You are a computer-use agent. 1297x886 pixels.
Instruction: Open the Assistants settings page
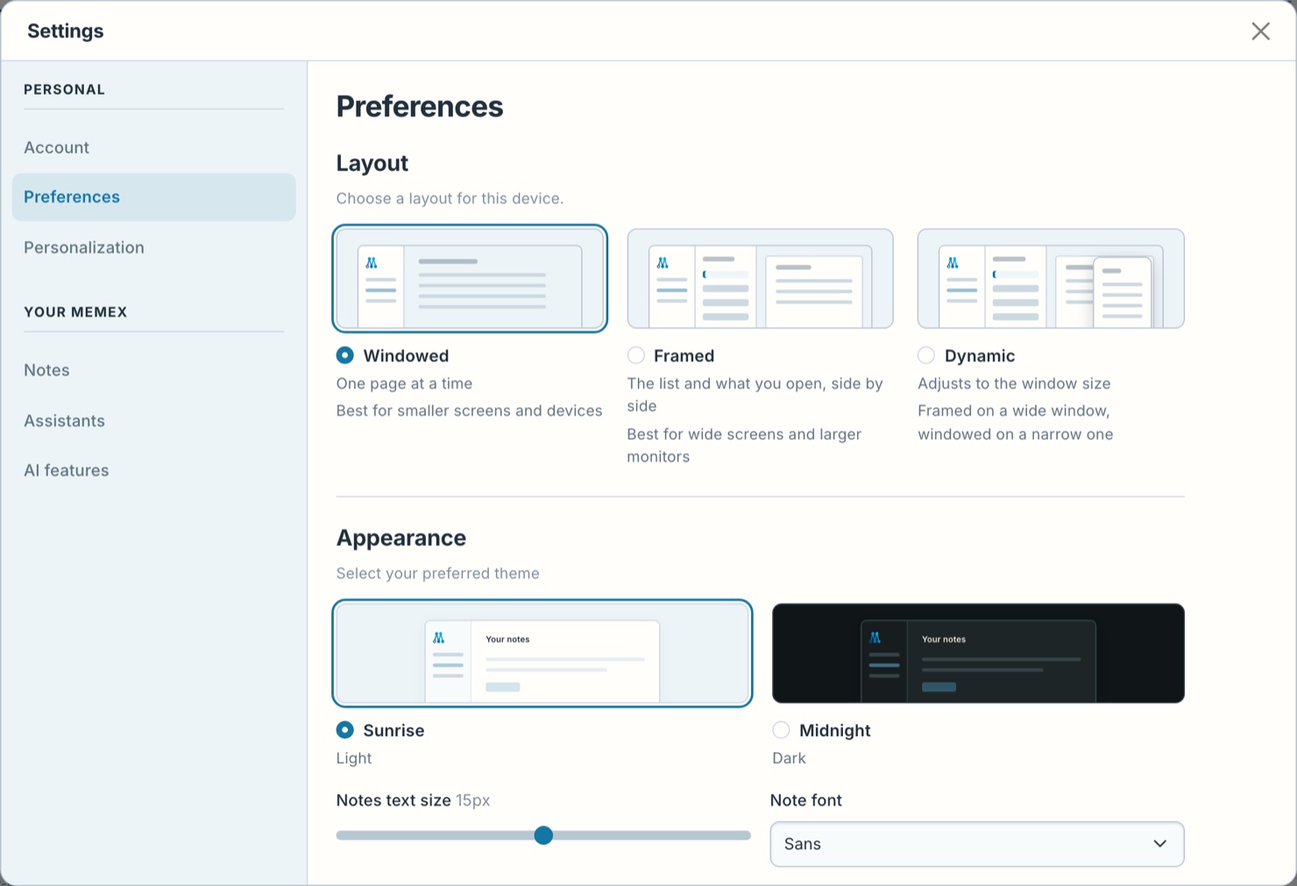[153, 421]
